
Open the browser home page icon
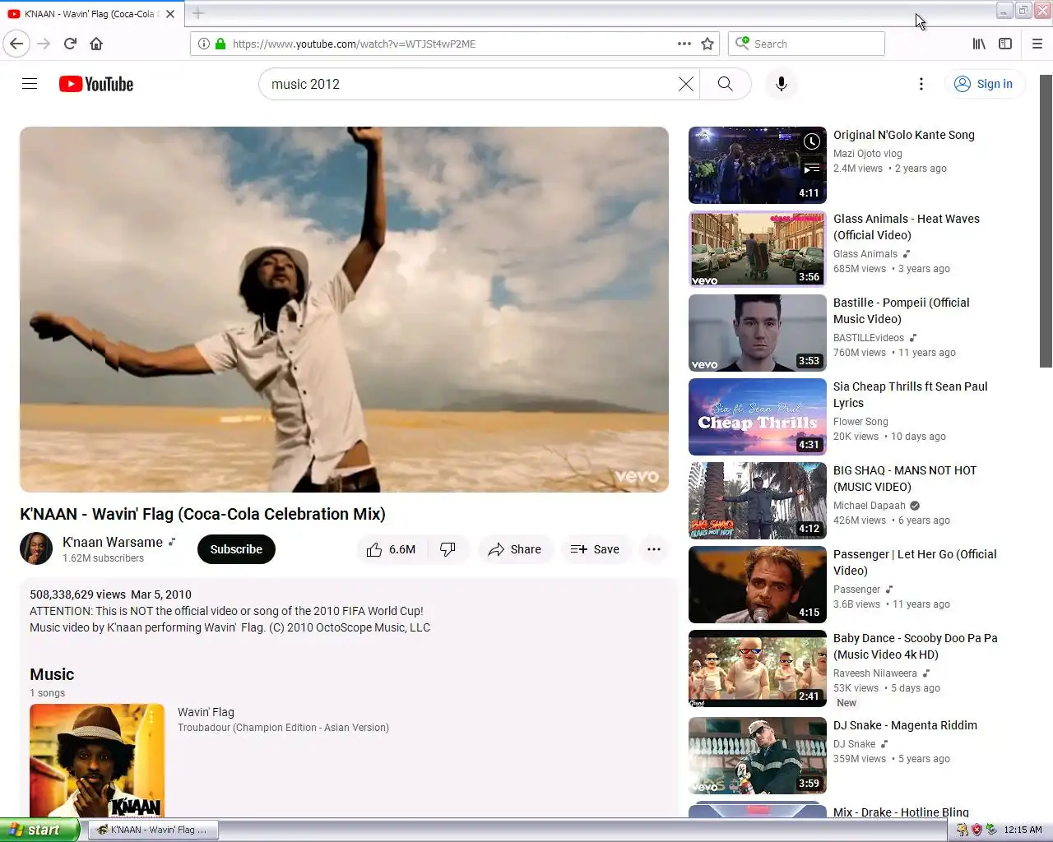[96, 44]
